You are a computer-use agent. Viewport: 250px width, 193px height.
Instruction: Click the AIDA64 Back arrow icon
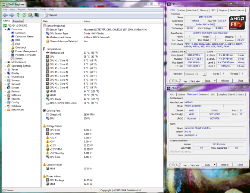coord(5,15)
